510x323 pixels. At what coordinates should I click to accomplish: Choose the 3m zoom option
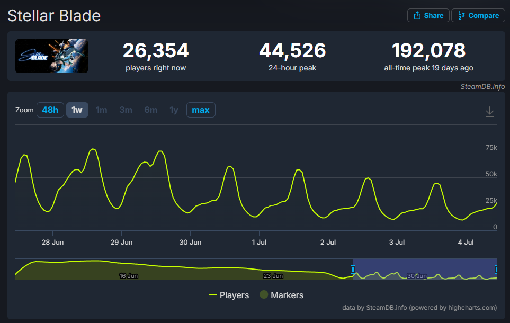coord(126,110)
